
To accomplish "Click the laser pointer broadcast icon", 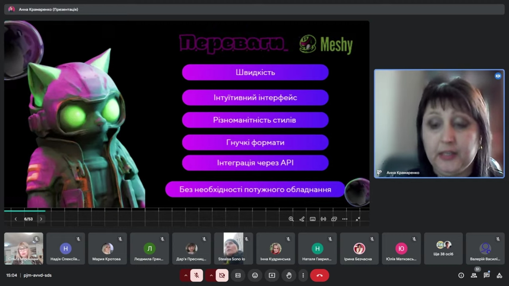I will (x=323, y=219).
